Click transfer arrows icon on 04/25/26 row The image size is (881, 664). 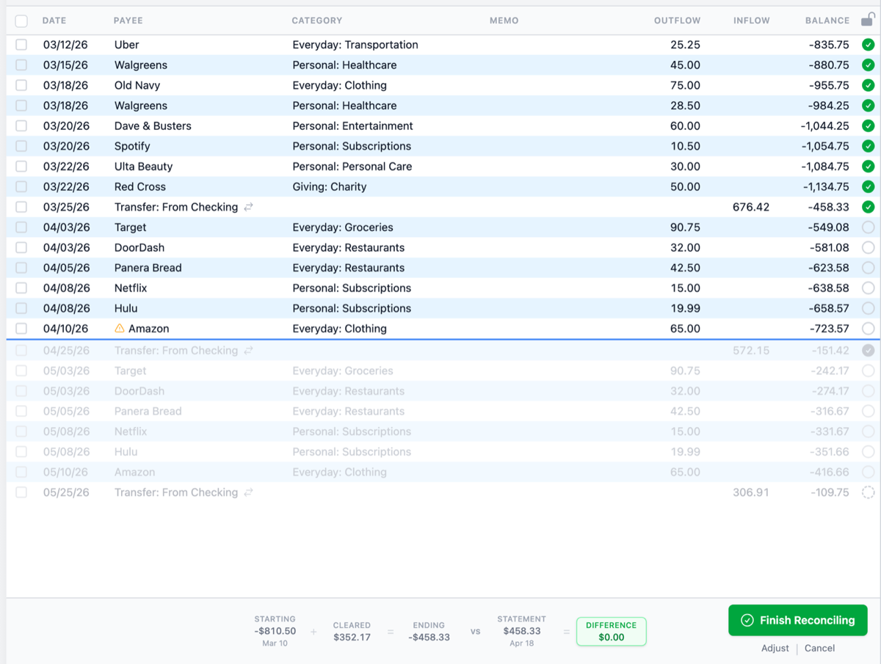point(248,351)
